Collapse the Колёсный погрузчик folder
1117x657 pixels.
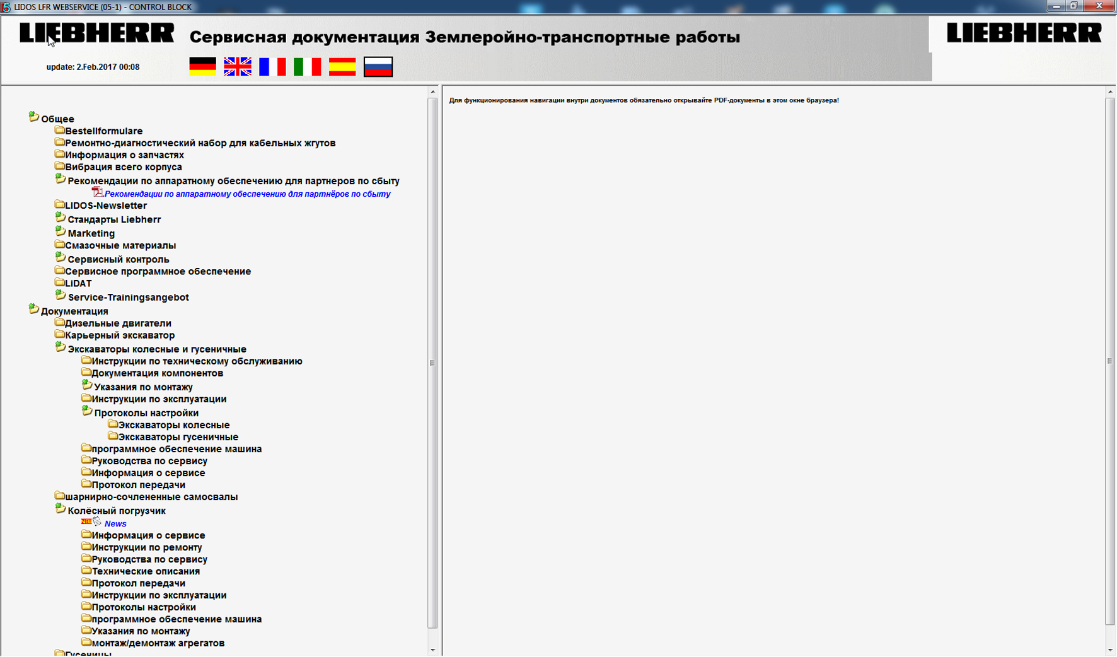pyautogui.click(x=61, y=509)
